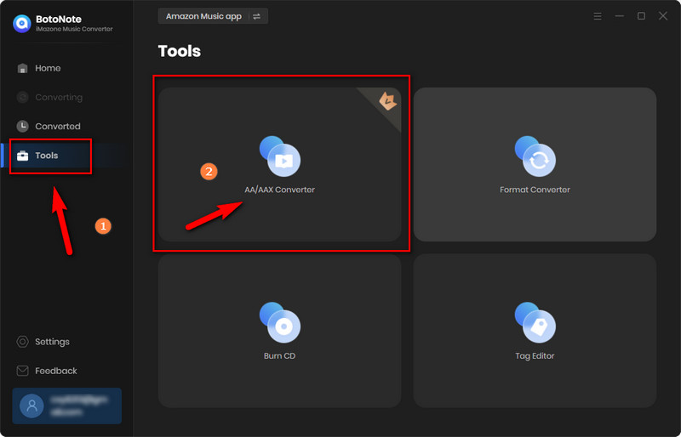Click the Tools page heading
The width and height of the screenshot is (681, 437).
click(180, 51)
